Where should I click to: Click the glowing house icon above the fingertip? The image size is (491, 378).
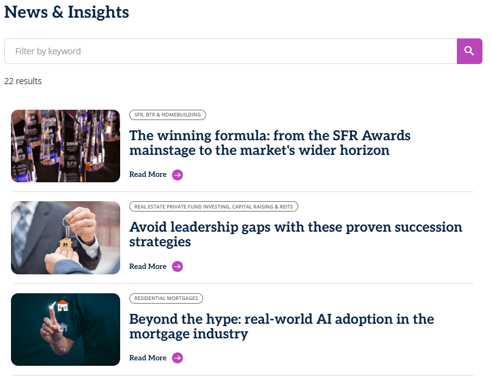click(62, 305)
